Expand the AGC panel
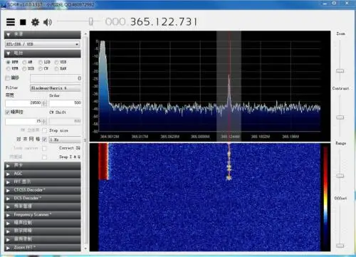 point(43,174)
